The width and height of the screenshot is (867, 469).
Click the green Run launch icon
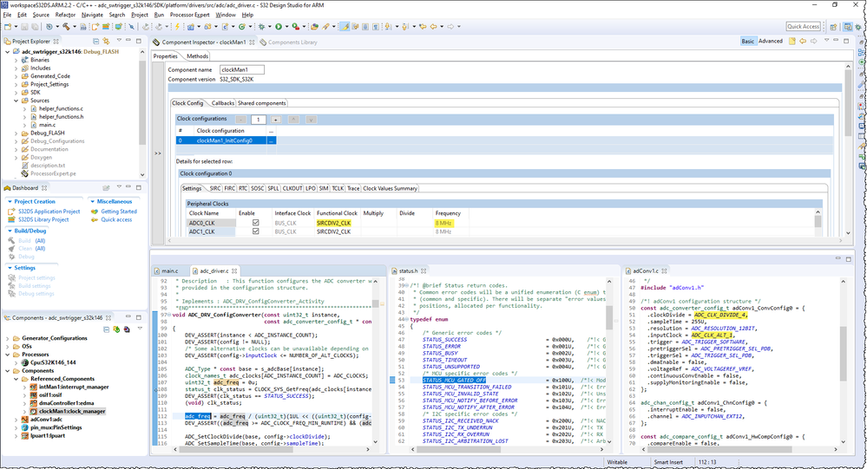pyautogui.click(x=277, y=27)
